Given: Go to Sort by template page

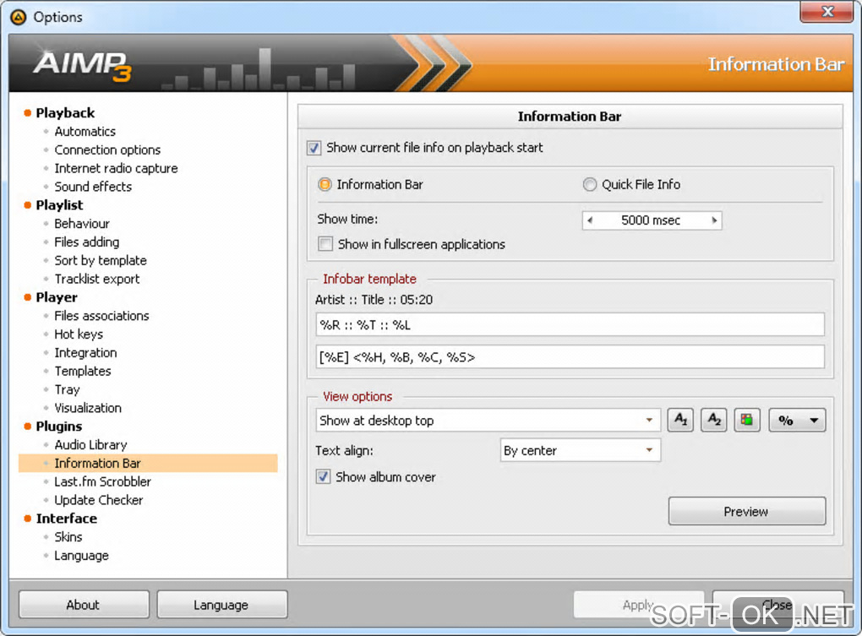Looking at the screenshot, I should [101, 260].
